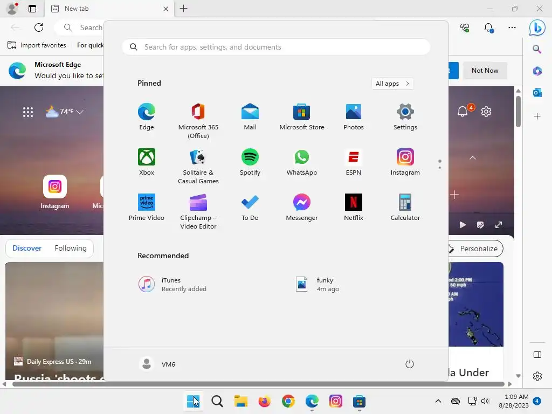Launch the Xbox app

click(x=147, y=162)
